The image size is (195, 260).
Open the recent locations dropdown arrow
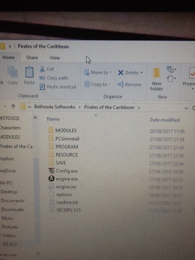pyautogui.click(x=5, y=106)
